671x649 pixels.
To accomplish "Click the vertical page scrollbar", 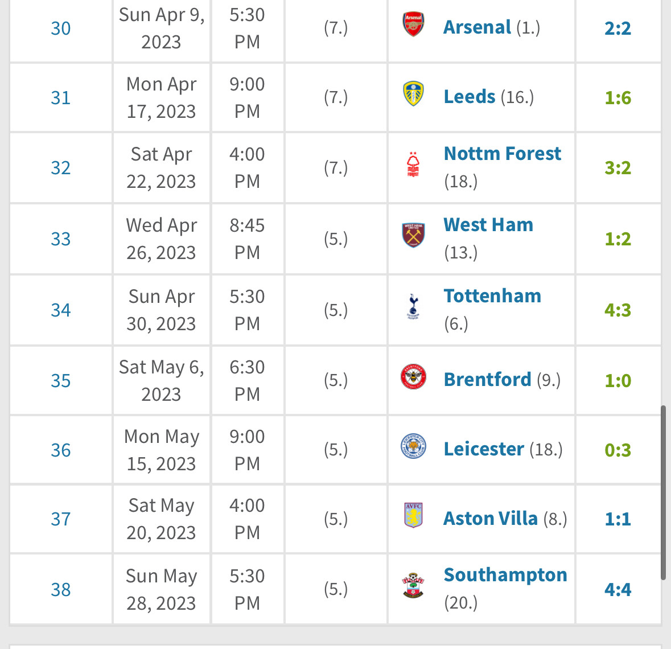I will 663,492.
